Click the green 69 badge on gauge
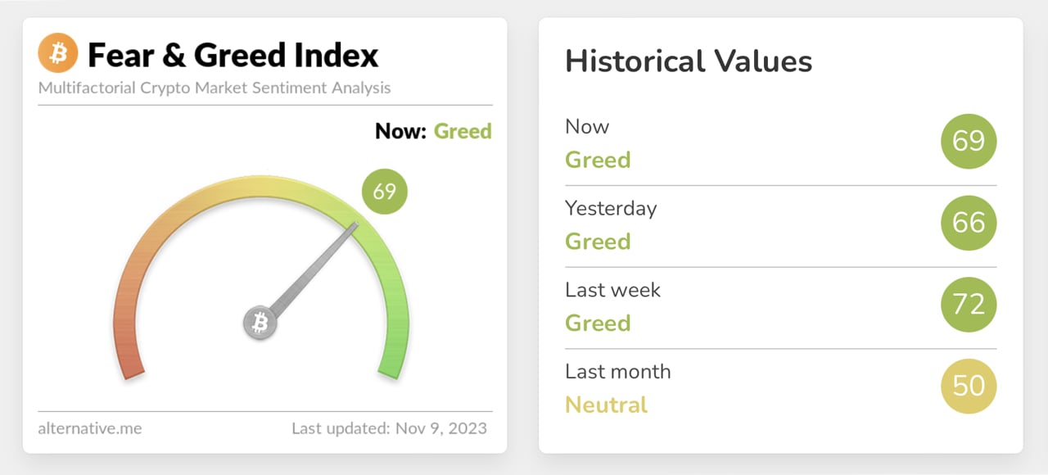The height and width of the screenshot is (475, 1048). tap(384, 192)
